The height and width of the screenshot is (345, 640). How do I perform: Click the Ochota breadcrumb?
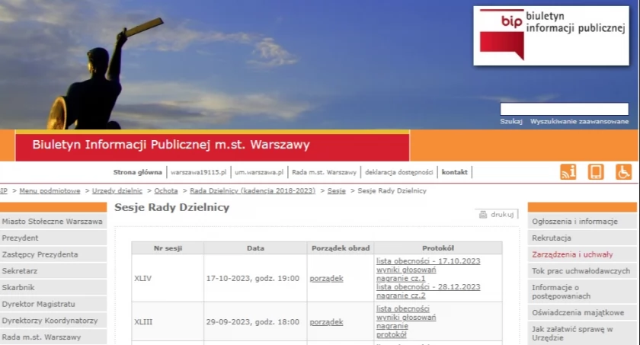pos(166,191)
